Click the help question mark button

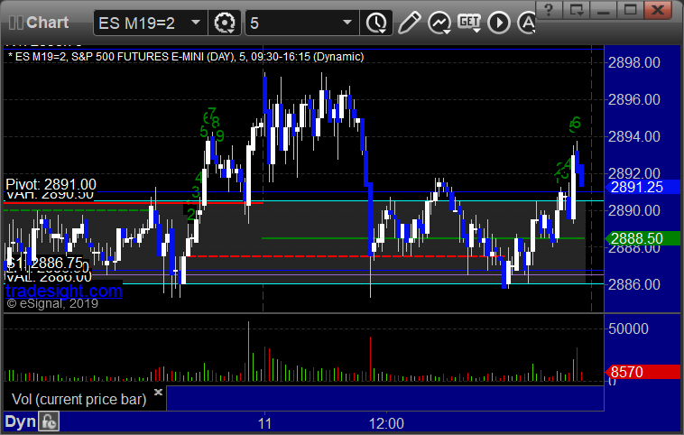[550, 9]
